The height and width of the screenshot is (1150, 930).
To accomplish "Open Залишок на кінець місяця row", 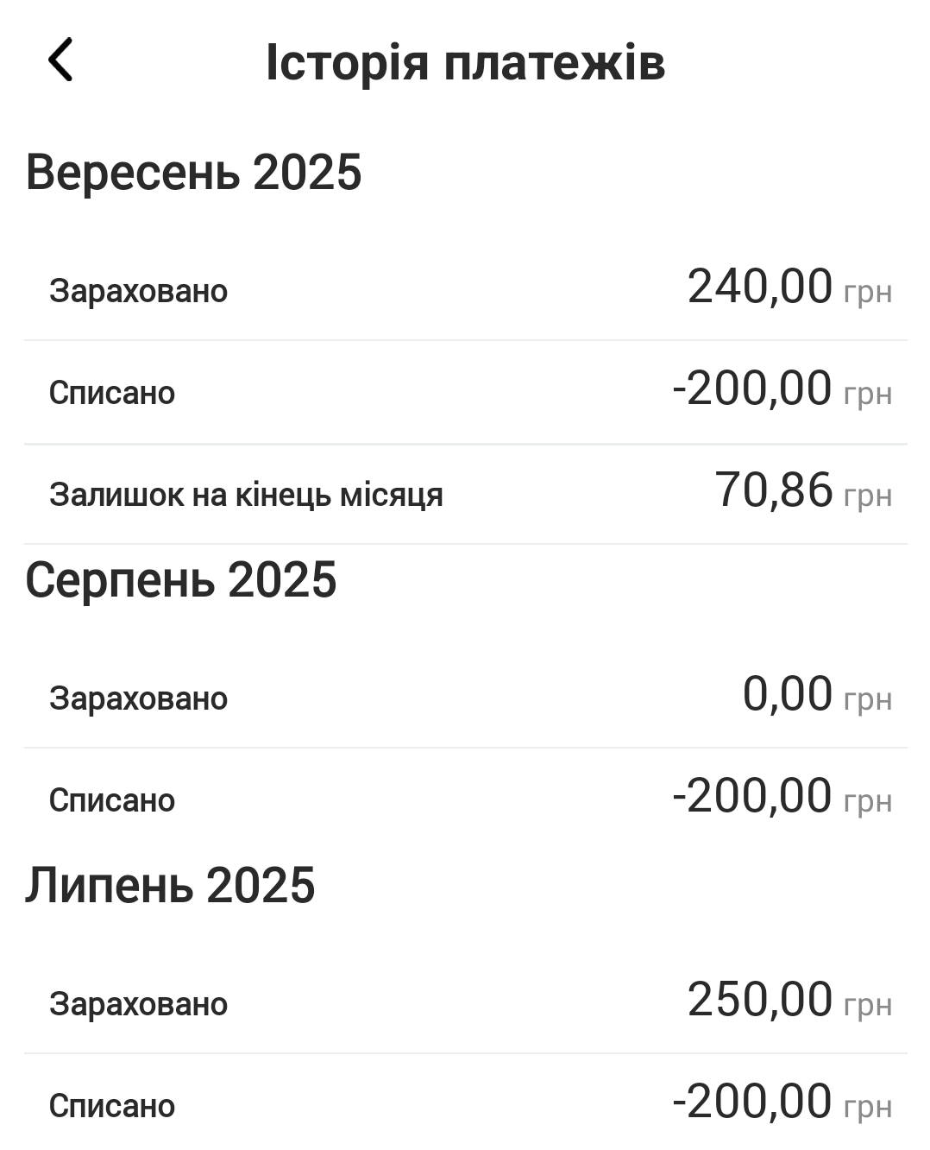I will tap(465, 495).
